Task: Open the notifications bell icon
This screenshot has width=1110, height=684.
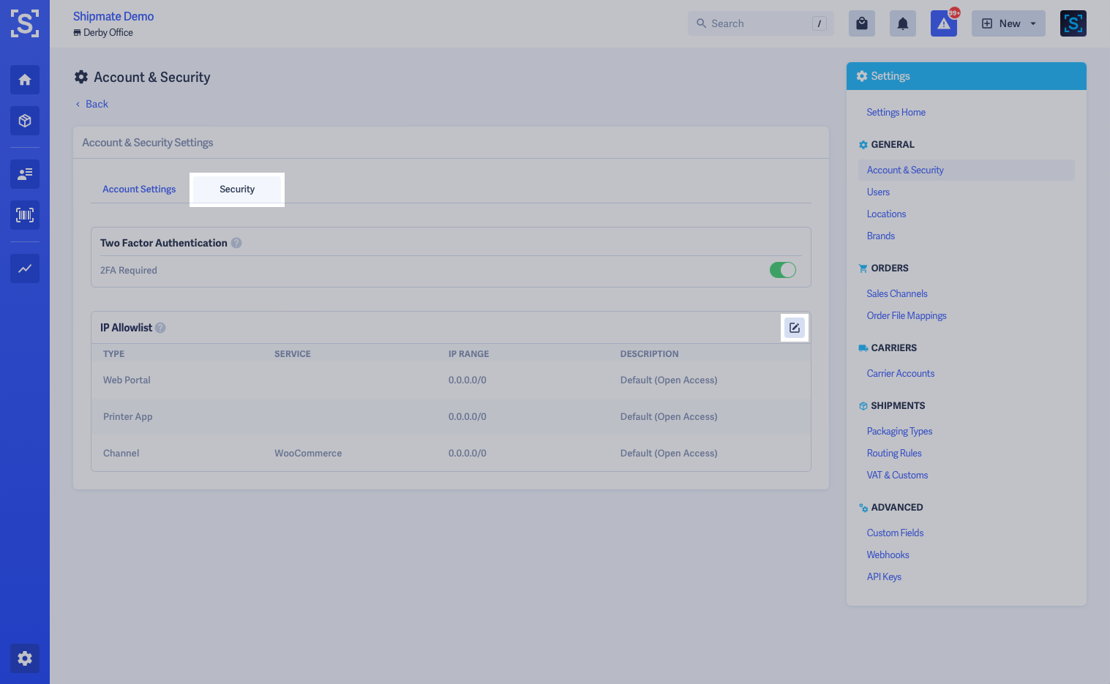Action: 903,23
